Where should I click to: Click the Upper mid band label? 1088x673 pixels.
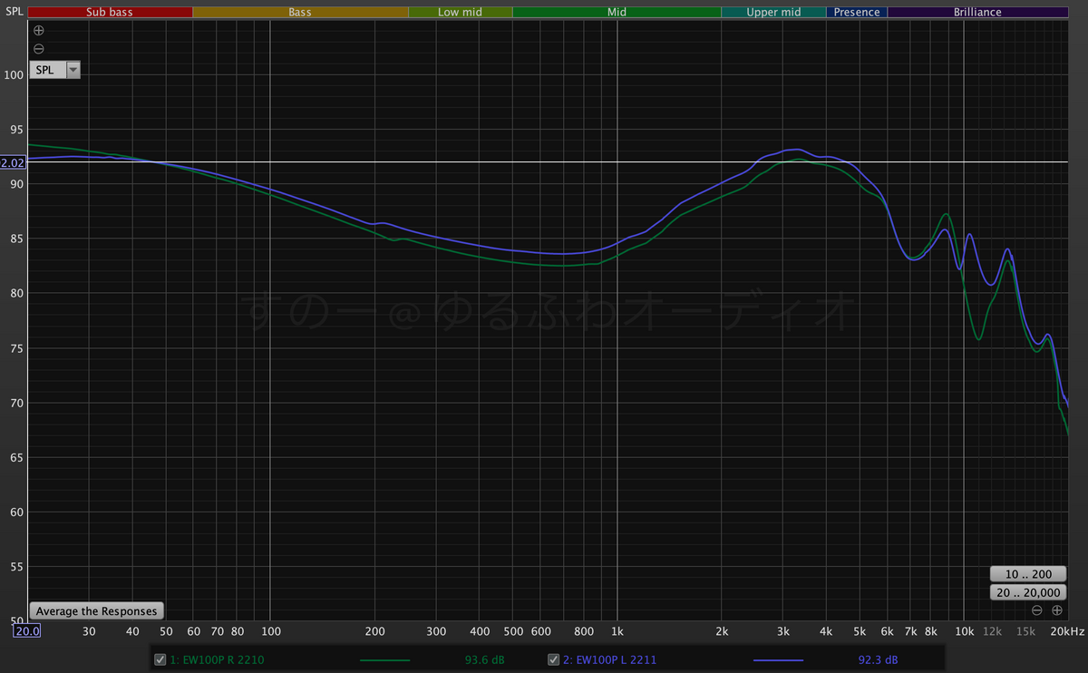pyautogui.click(x=773, y=13)
